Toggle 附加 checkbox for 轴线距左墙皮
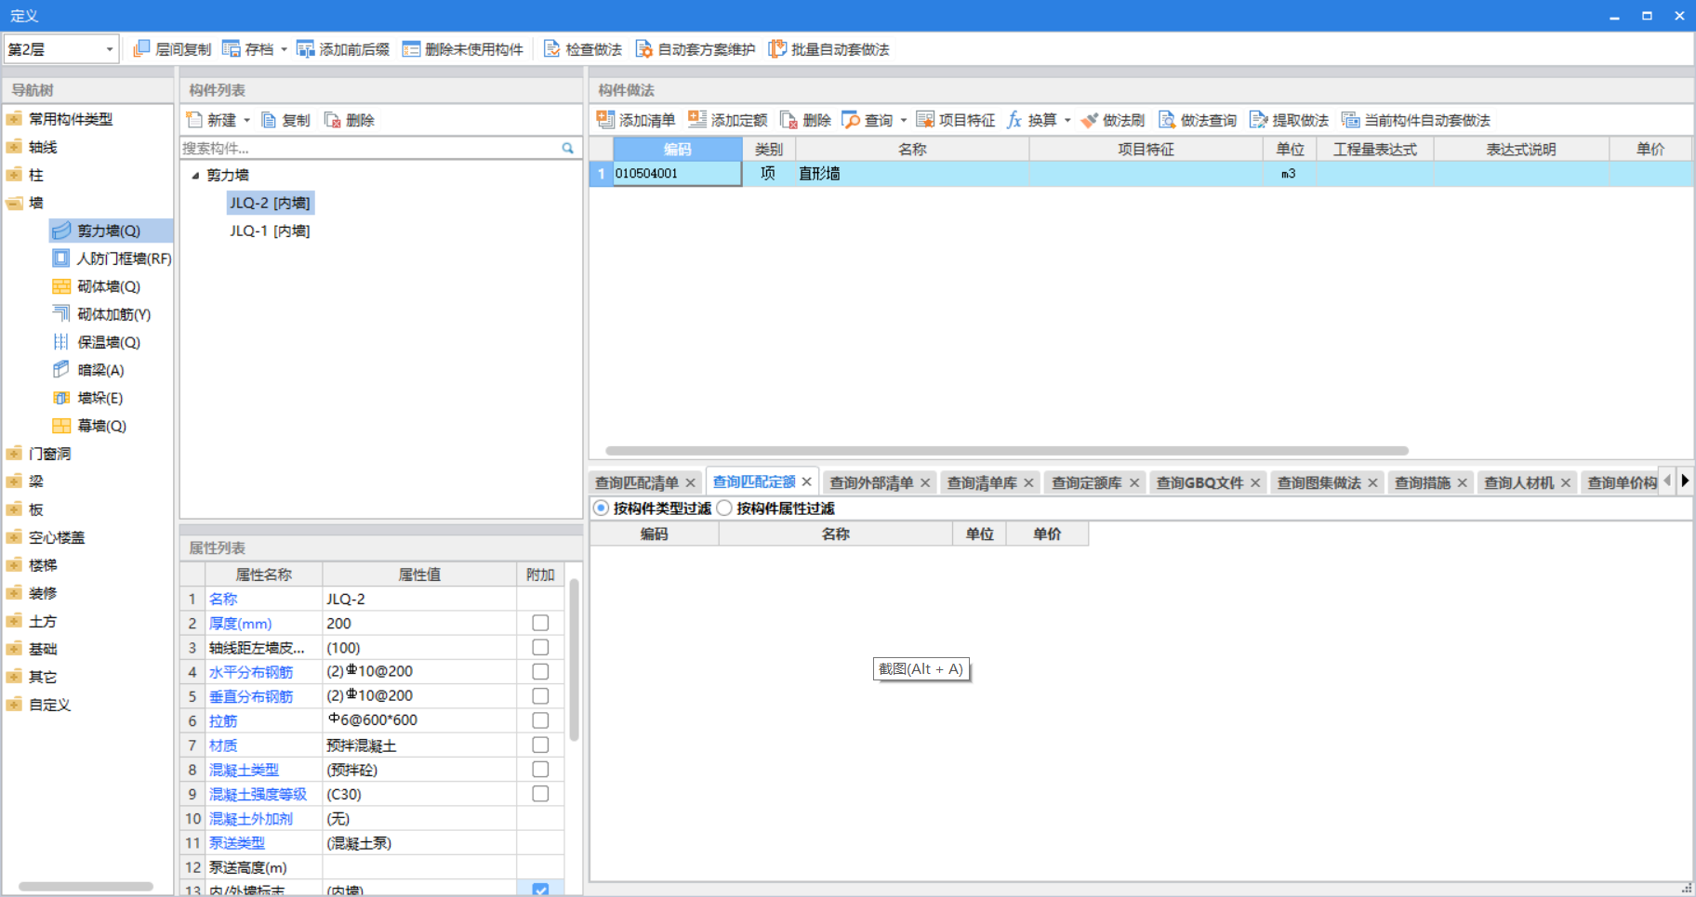Screen dimensions: 1696x897 (540, 647)
